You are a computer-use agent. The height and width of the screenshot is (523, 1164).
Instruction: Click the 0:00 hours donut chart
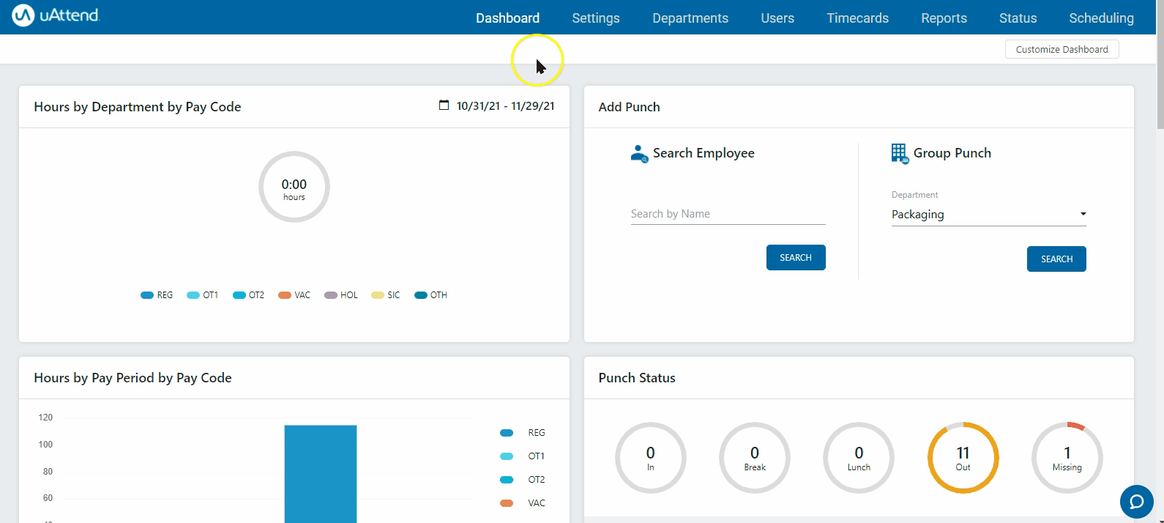[294, 187]
